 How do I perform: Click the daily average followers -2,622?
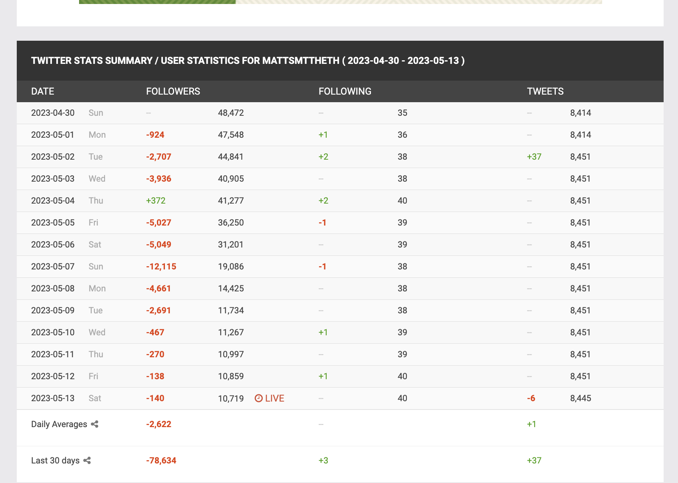coord(159,424)
